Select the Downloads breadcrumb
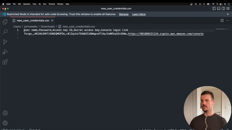The image size is (232, 130). click(47, 26)
